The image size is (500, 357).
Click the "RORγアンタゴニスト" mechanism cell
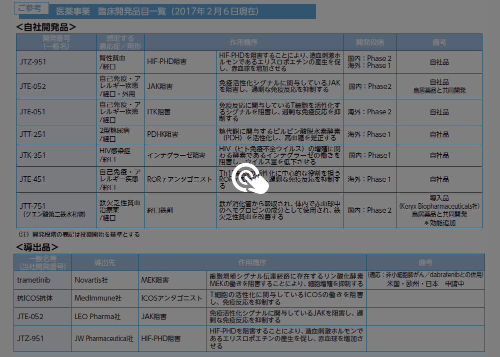pos(180,179)
